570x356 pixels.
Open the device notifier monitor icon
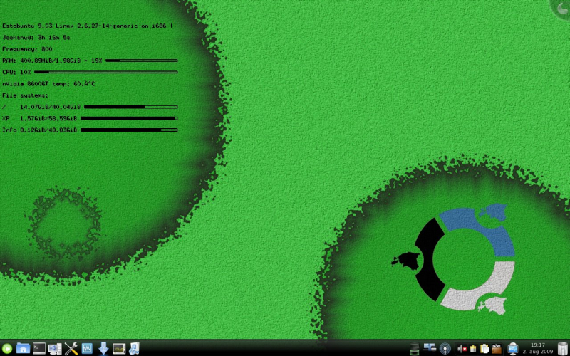[x=513, y=349]
